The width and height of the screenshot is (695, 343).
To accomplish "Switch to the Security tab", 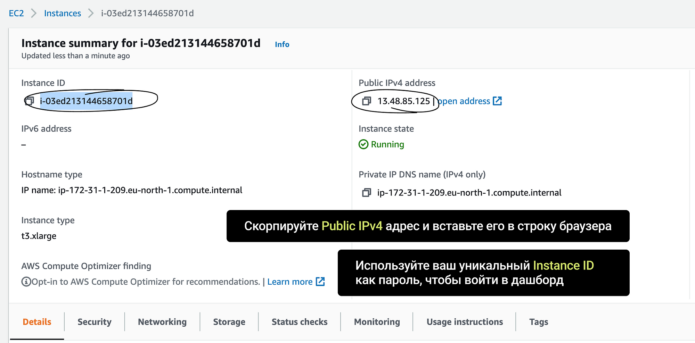I will [95, 322].
